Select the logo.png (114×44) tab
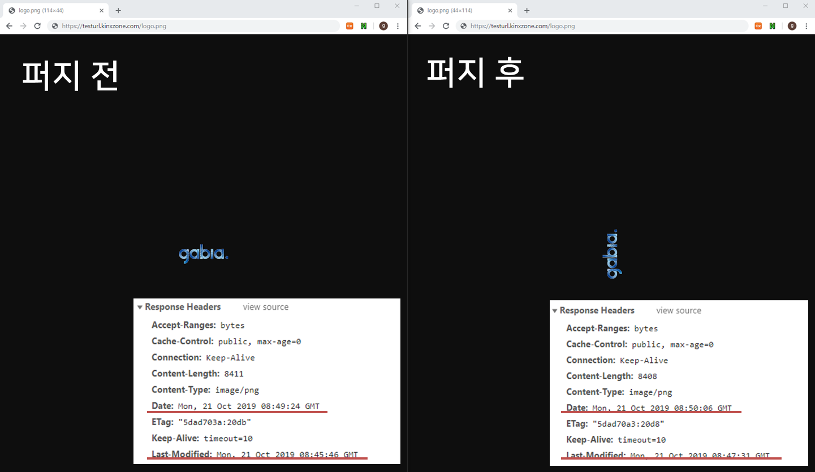 click(56, 10)
